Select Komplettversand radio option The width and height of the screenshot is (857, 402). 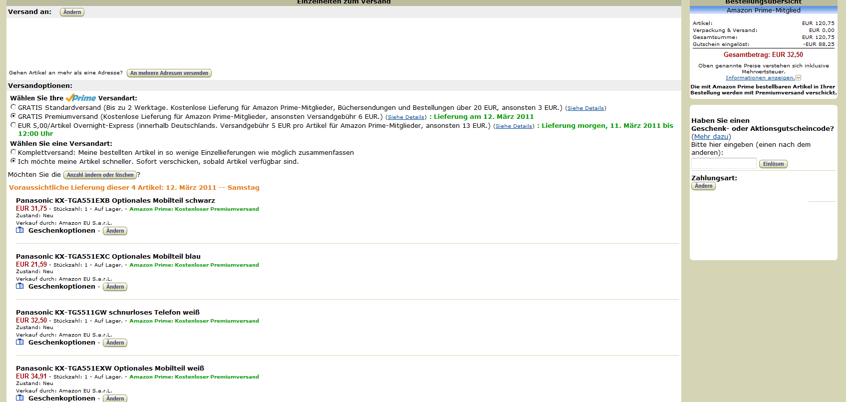coord(13,152)
